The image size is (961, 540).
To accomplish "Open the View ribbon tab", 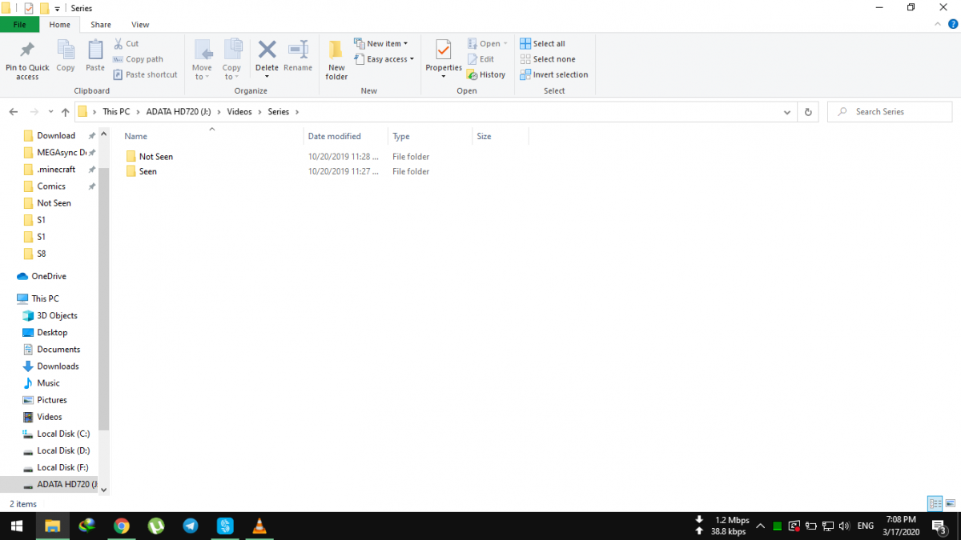I will 140,25.
